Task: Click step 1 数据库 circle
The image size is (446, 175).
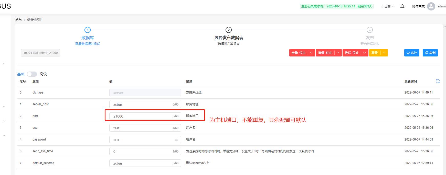Action: click(88, 30)
